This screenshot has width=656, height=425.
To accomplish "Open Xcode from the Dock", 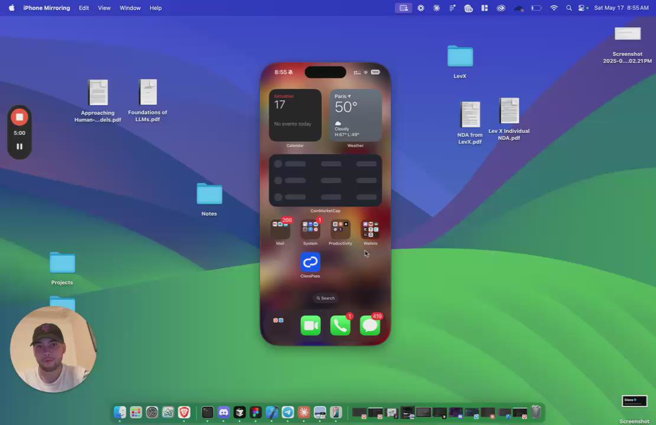I will click(272, 413).
